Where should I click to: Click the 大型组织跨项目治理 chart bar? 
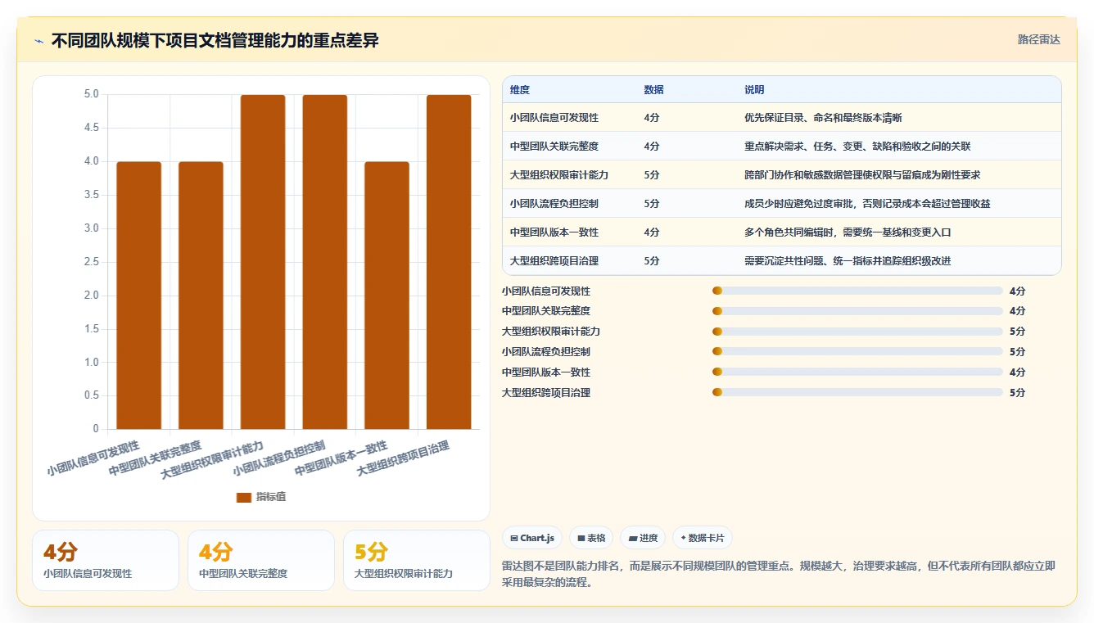click(x=449, y=262)
